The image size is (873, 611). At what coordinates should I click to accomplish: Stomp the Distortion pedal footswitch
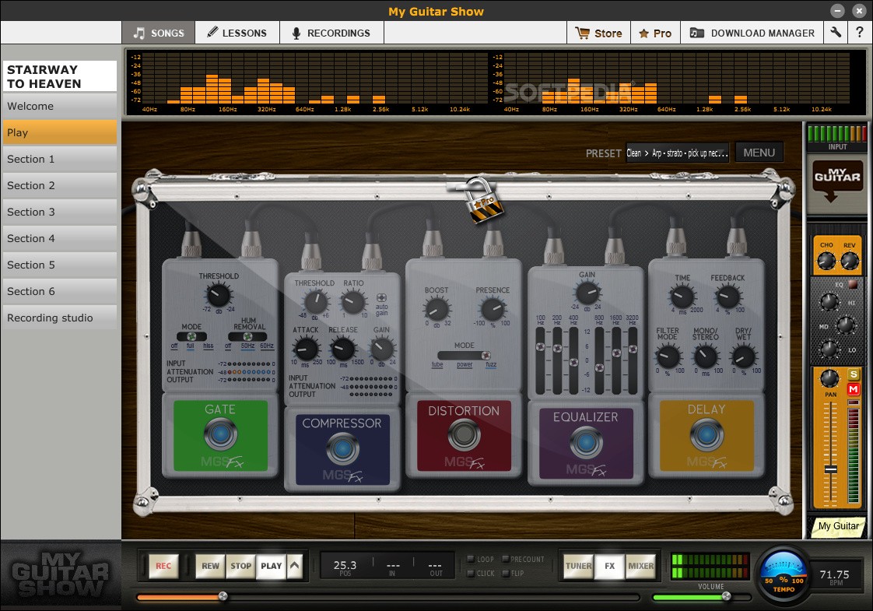coord(464,435)
